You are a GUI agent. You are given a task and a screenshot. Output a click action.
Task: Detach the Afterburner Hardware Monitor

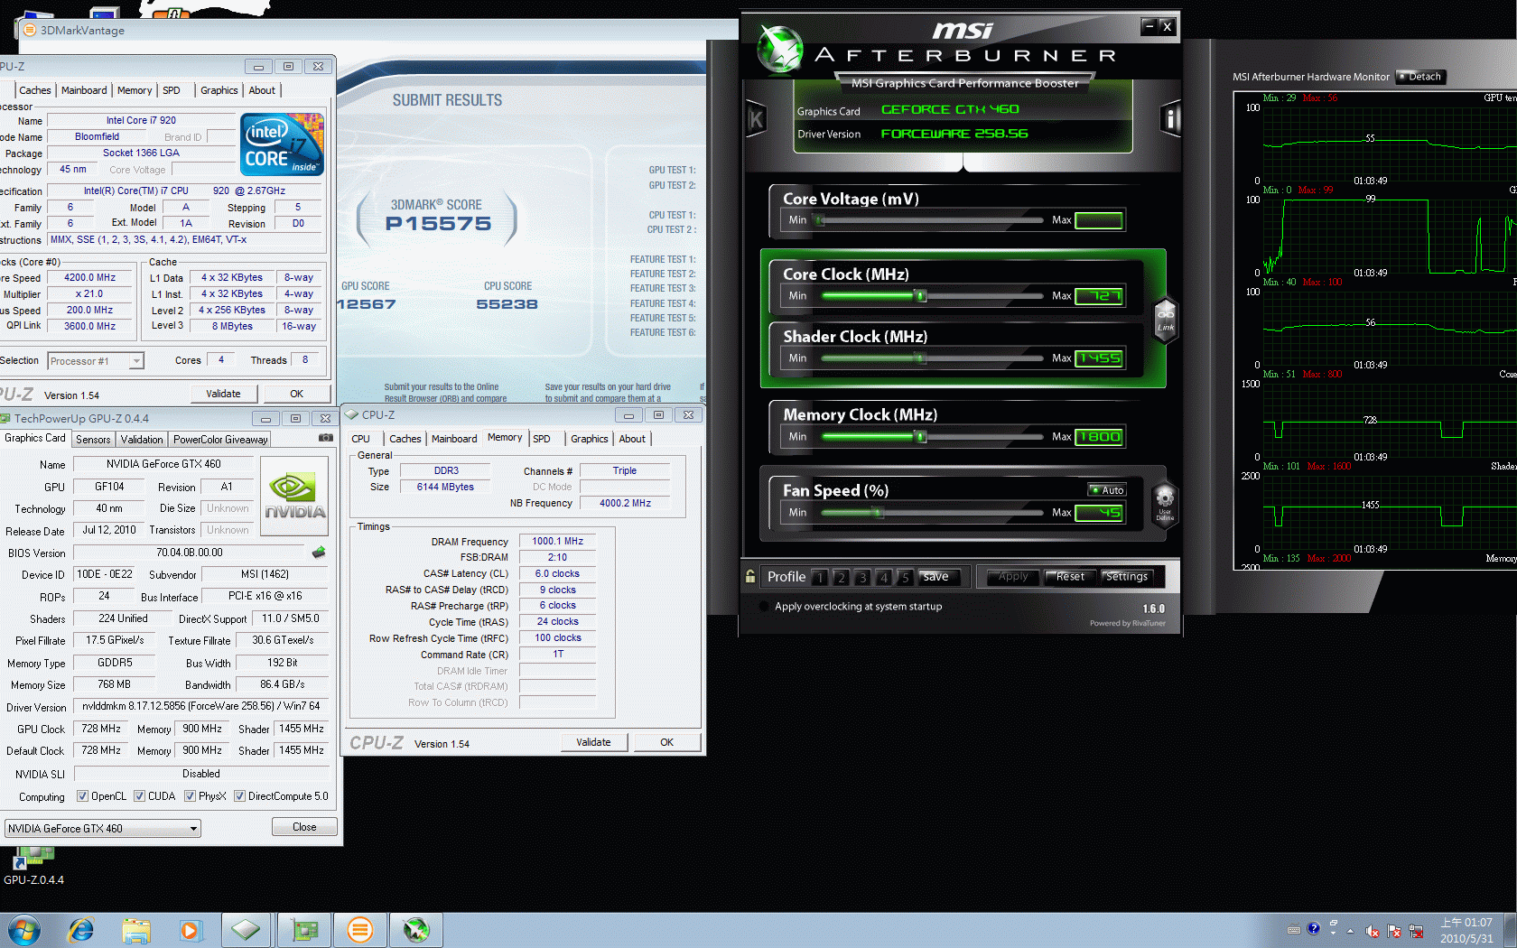pyautogui.click(x=1420, y=77)
